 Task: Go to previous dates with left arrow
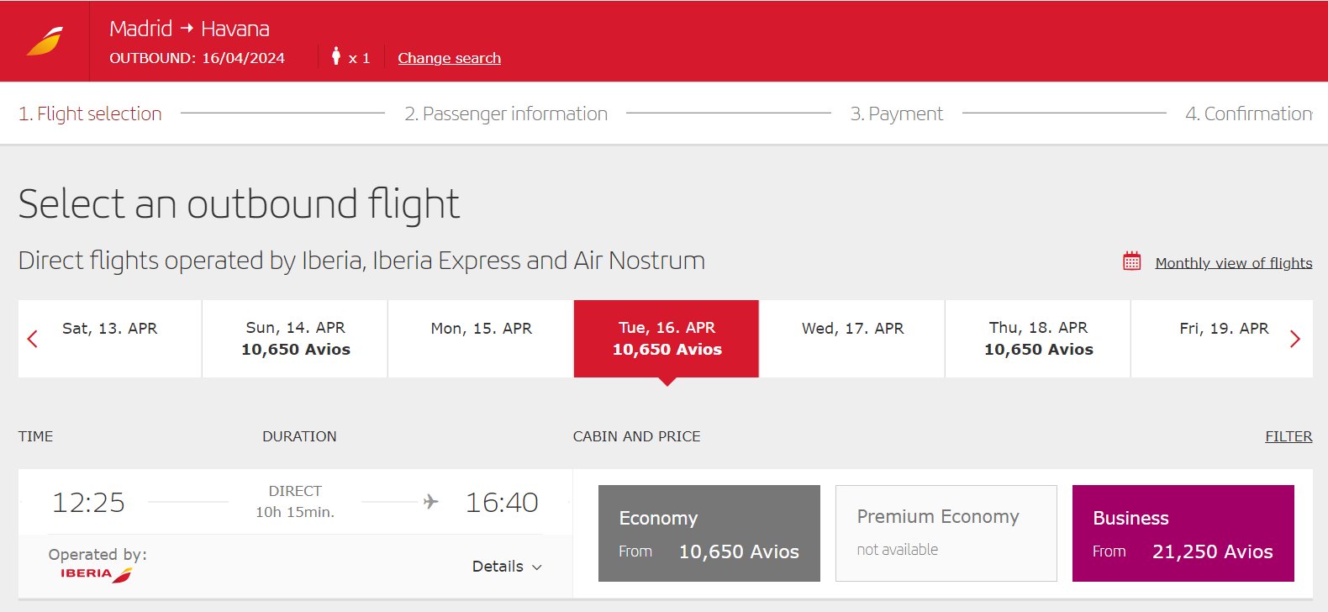[33, 339]
